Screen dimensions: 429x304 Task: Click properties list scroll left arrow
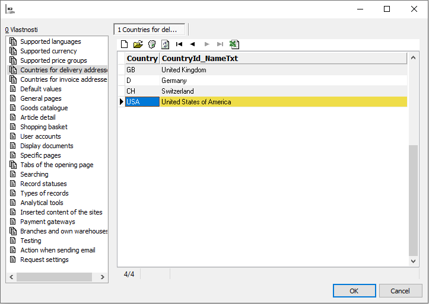pyautogui.click(x=11, y=277)
